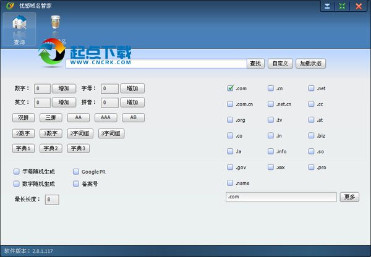This screenshot has height=257, width=371.
Task: Click the 加载状态 load status button
Action: [310, 64]
